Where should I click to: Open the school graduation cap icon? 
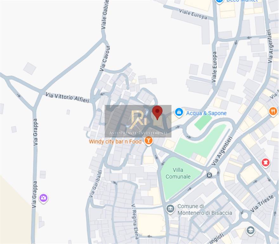tap(250, 230)
